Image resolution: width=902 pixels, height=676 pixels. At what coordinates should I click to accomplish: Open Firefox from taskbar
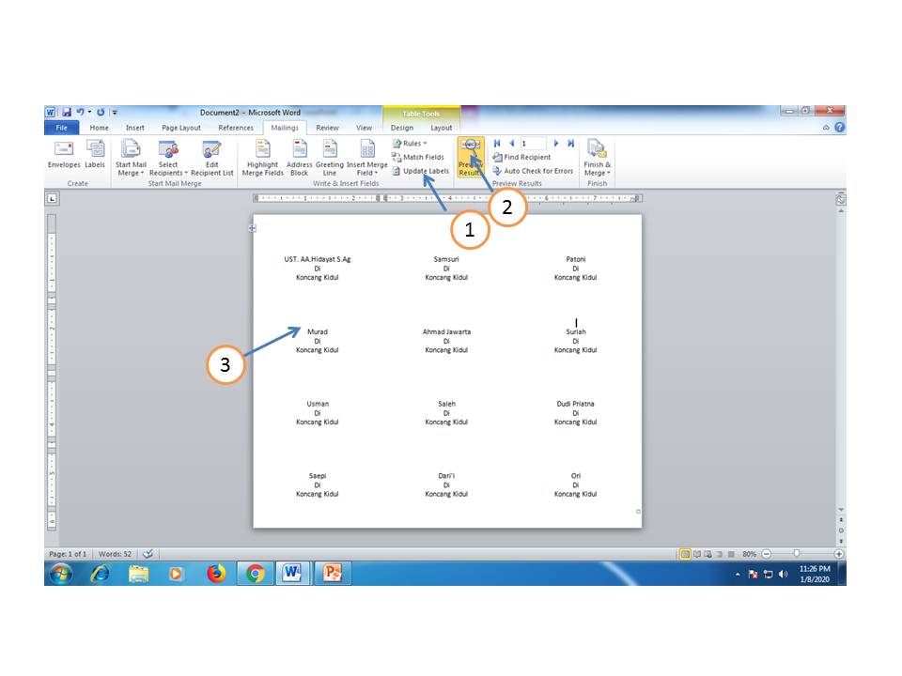pos(216,574)
